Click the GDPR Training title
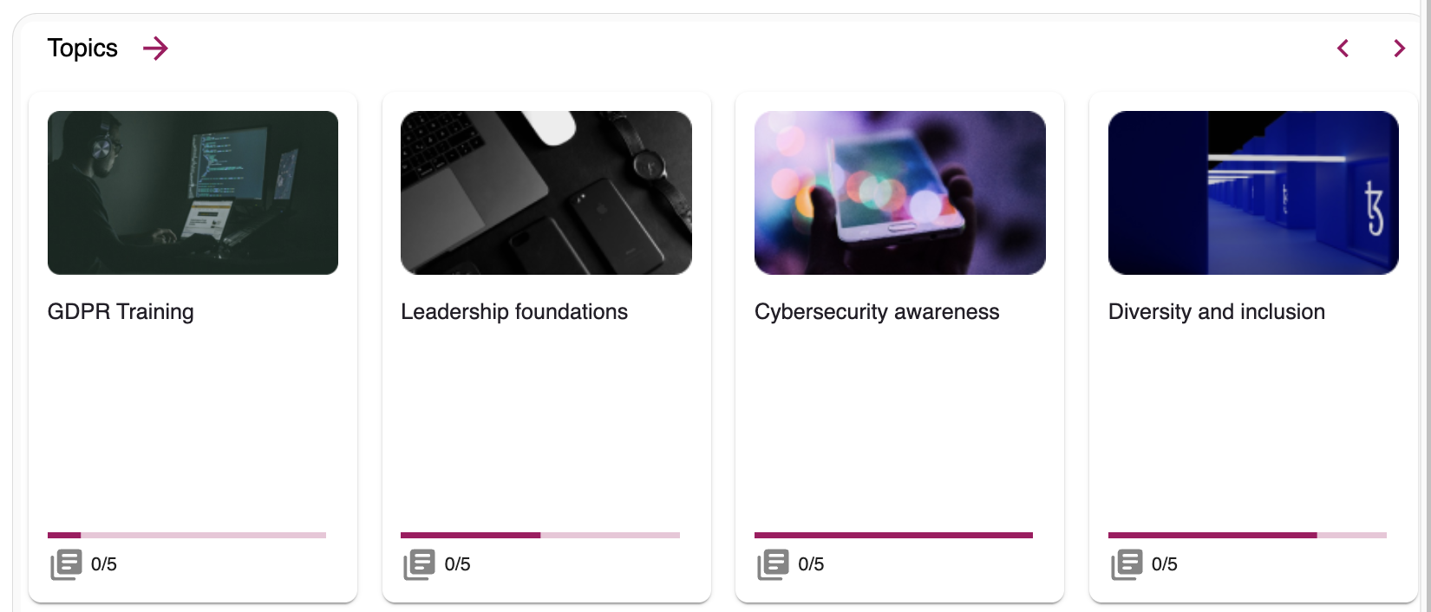The width and height of the screenshot is (1431, 612). pyautogui.click(x=121, y=312)
